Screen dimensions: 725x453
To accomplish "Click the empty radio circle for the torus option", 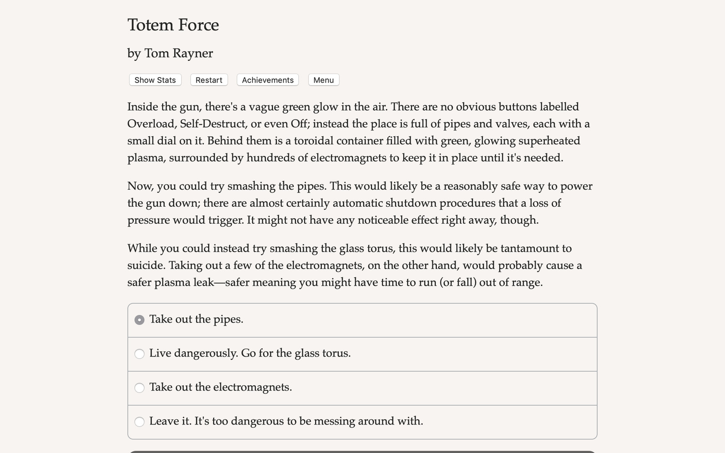I will [139, 354].
